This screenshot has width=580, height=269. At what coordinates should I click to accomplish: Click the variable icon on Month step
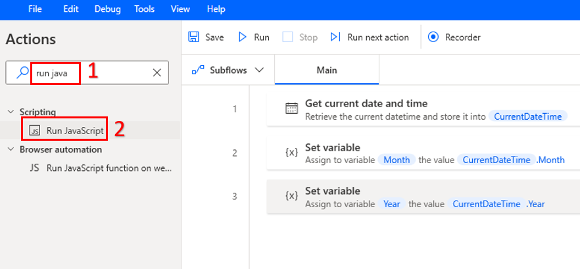[x=291, y=153]
